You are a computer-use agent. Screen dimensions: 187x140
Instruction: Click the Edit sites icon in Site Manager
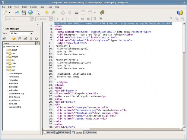click(x=4, y=39)
